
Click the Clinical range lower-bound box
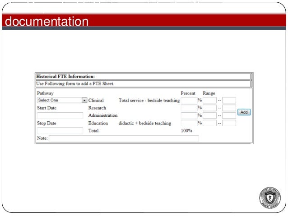tap(209, 101)
